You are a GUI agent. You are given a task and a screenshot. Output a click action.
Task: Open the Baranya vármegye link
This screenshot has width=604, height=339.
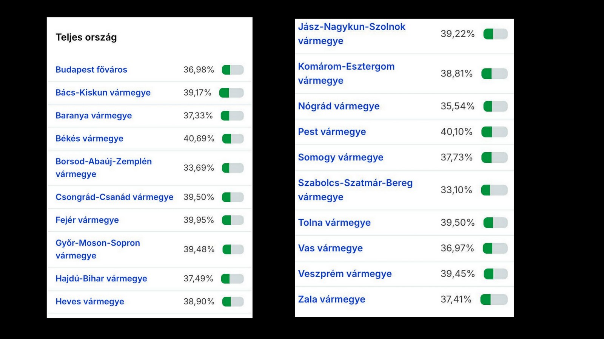coord(94,116)
